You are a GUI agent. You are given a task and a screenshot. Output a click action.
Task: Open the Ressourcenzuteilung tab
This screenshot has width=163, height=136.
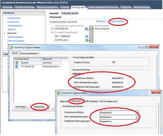(x=48, y=7)
